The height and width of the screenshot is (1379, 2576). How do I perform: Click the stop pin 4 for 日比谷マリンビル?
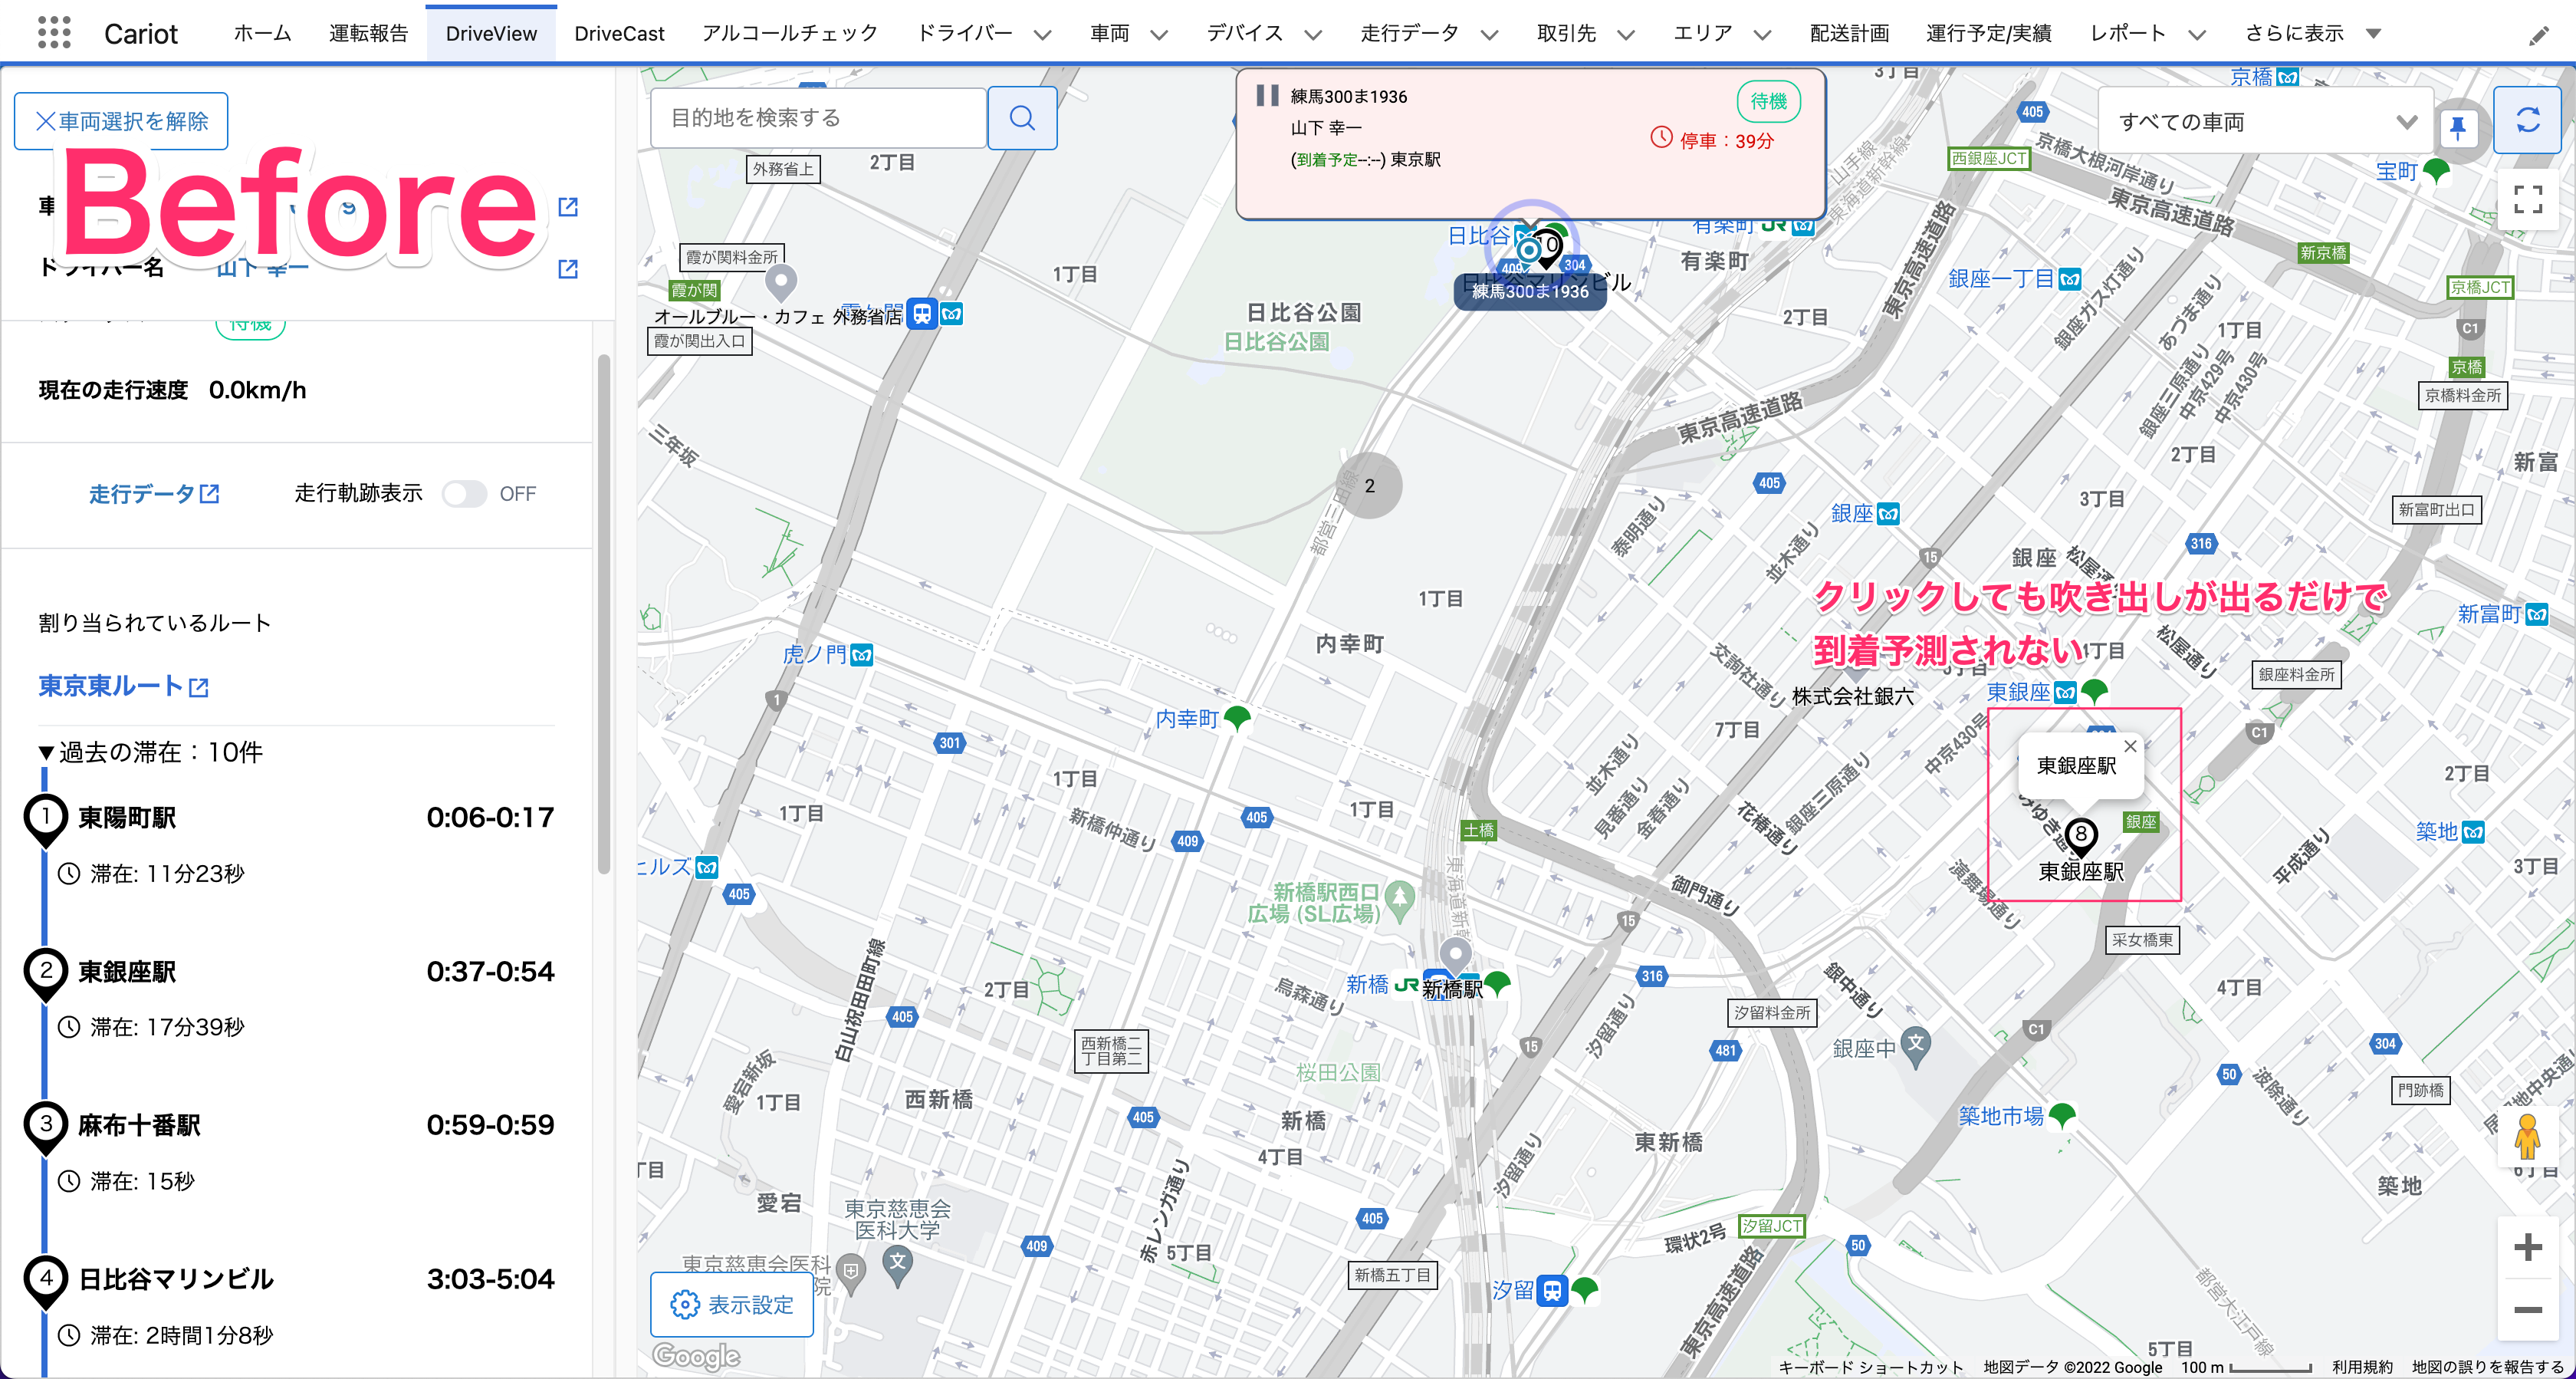click(x=45, y=1281)
